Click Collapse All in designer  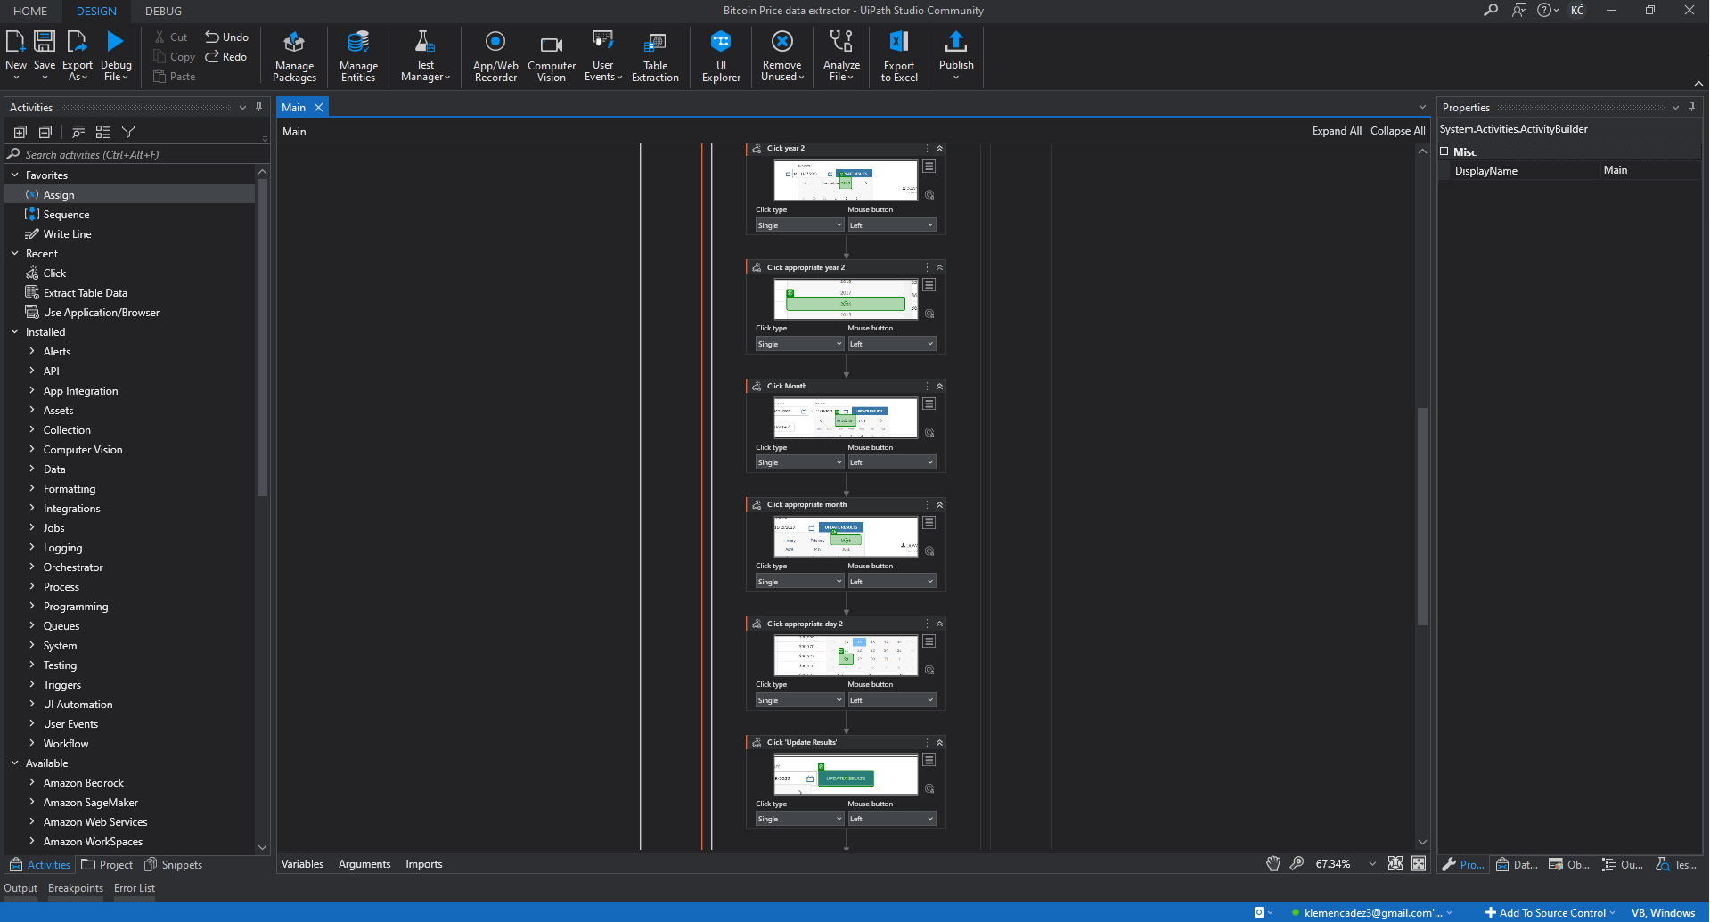(x=1396, y=131)
